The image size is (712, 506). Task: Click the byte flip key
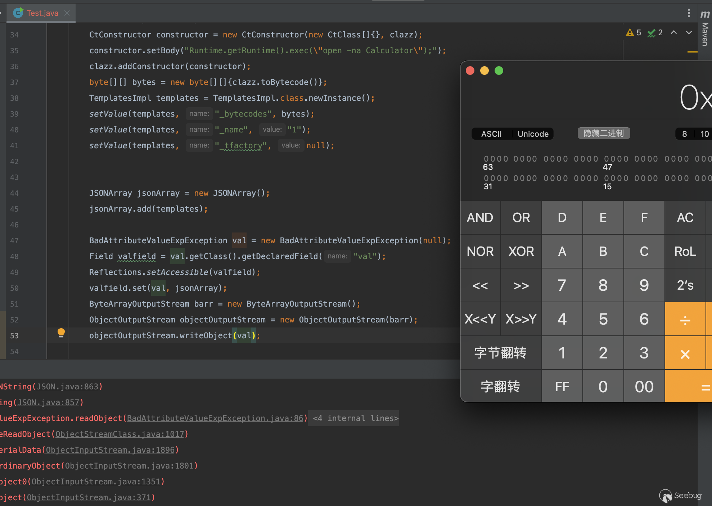[x=500, y=353]
